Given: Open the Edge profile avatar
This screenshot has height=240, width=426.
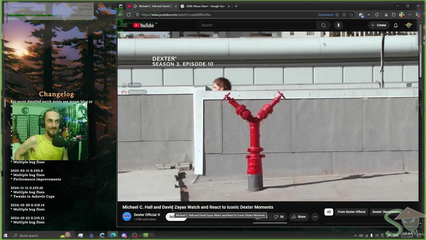Looking at the screenshot, I should [402, 15].
